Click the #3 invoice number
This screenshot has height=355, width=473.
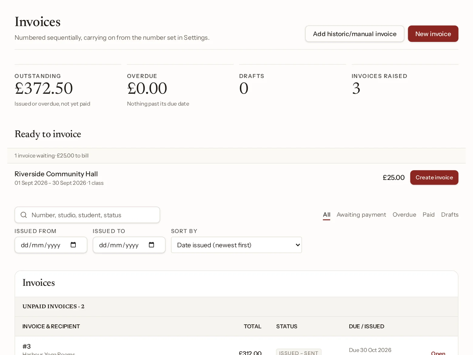point(27,346)
